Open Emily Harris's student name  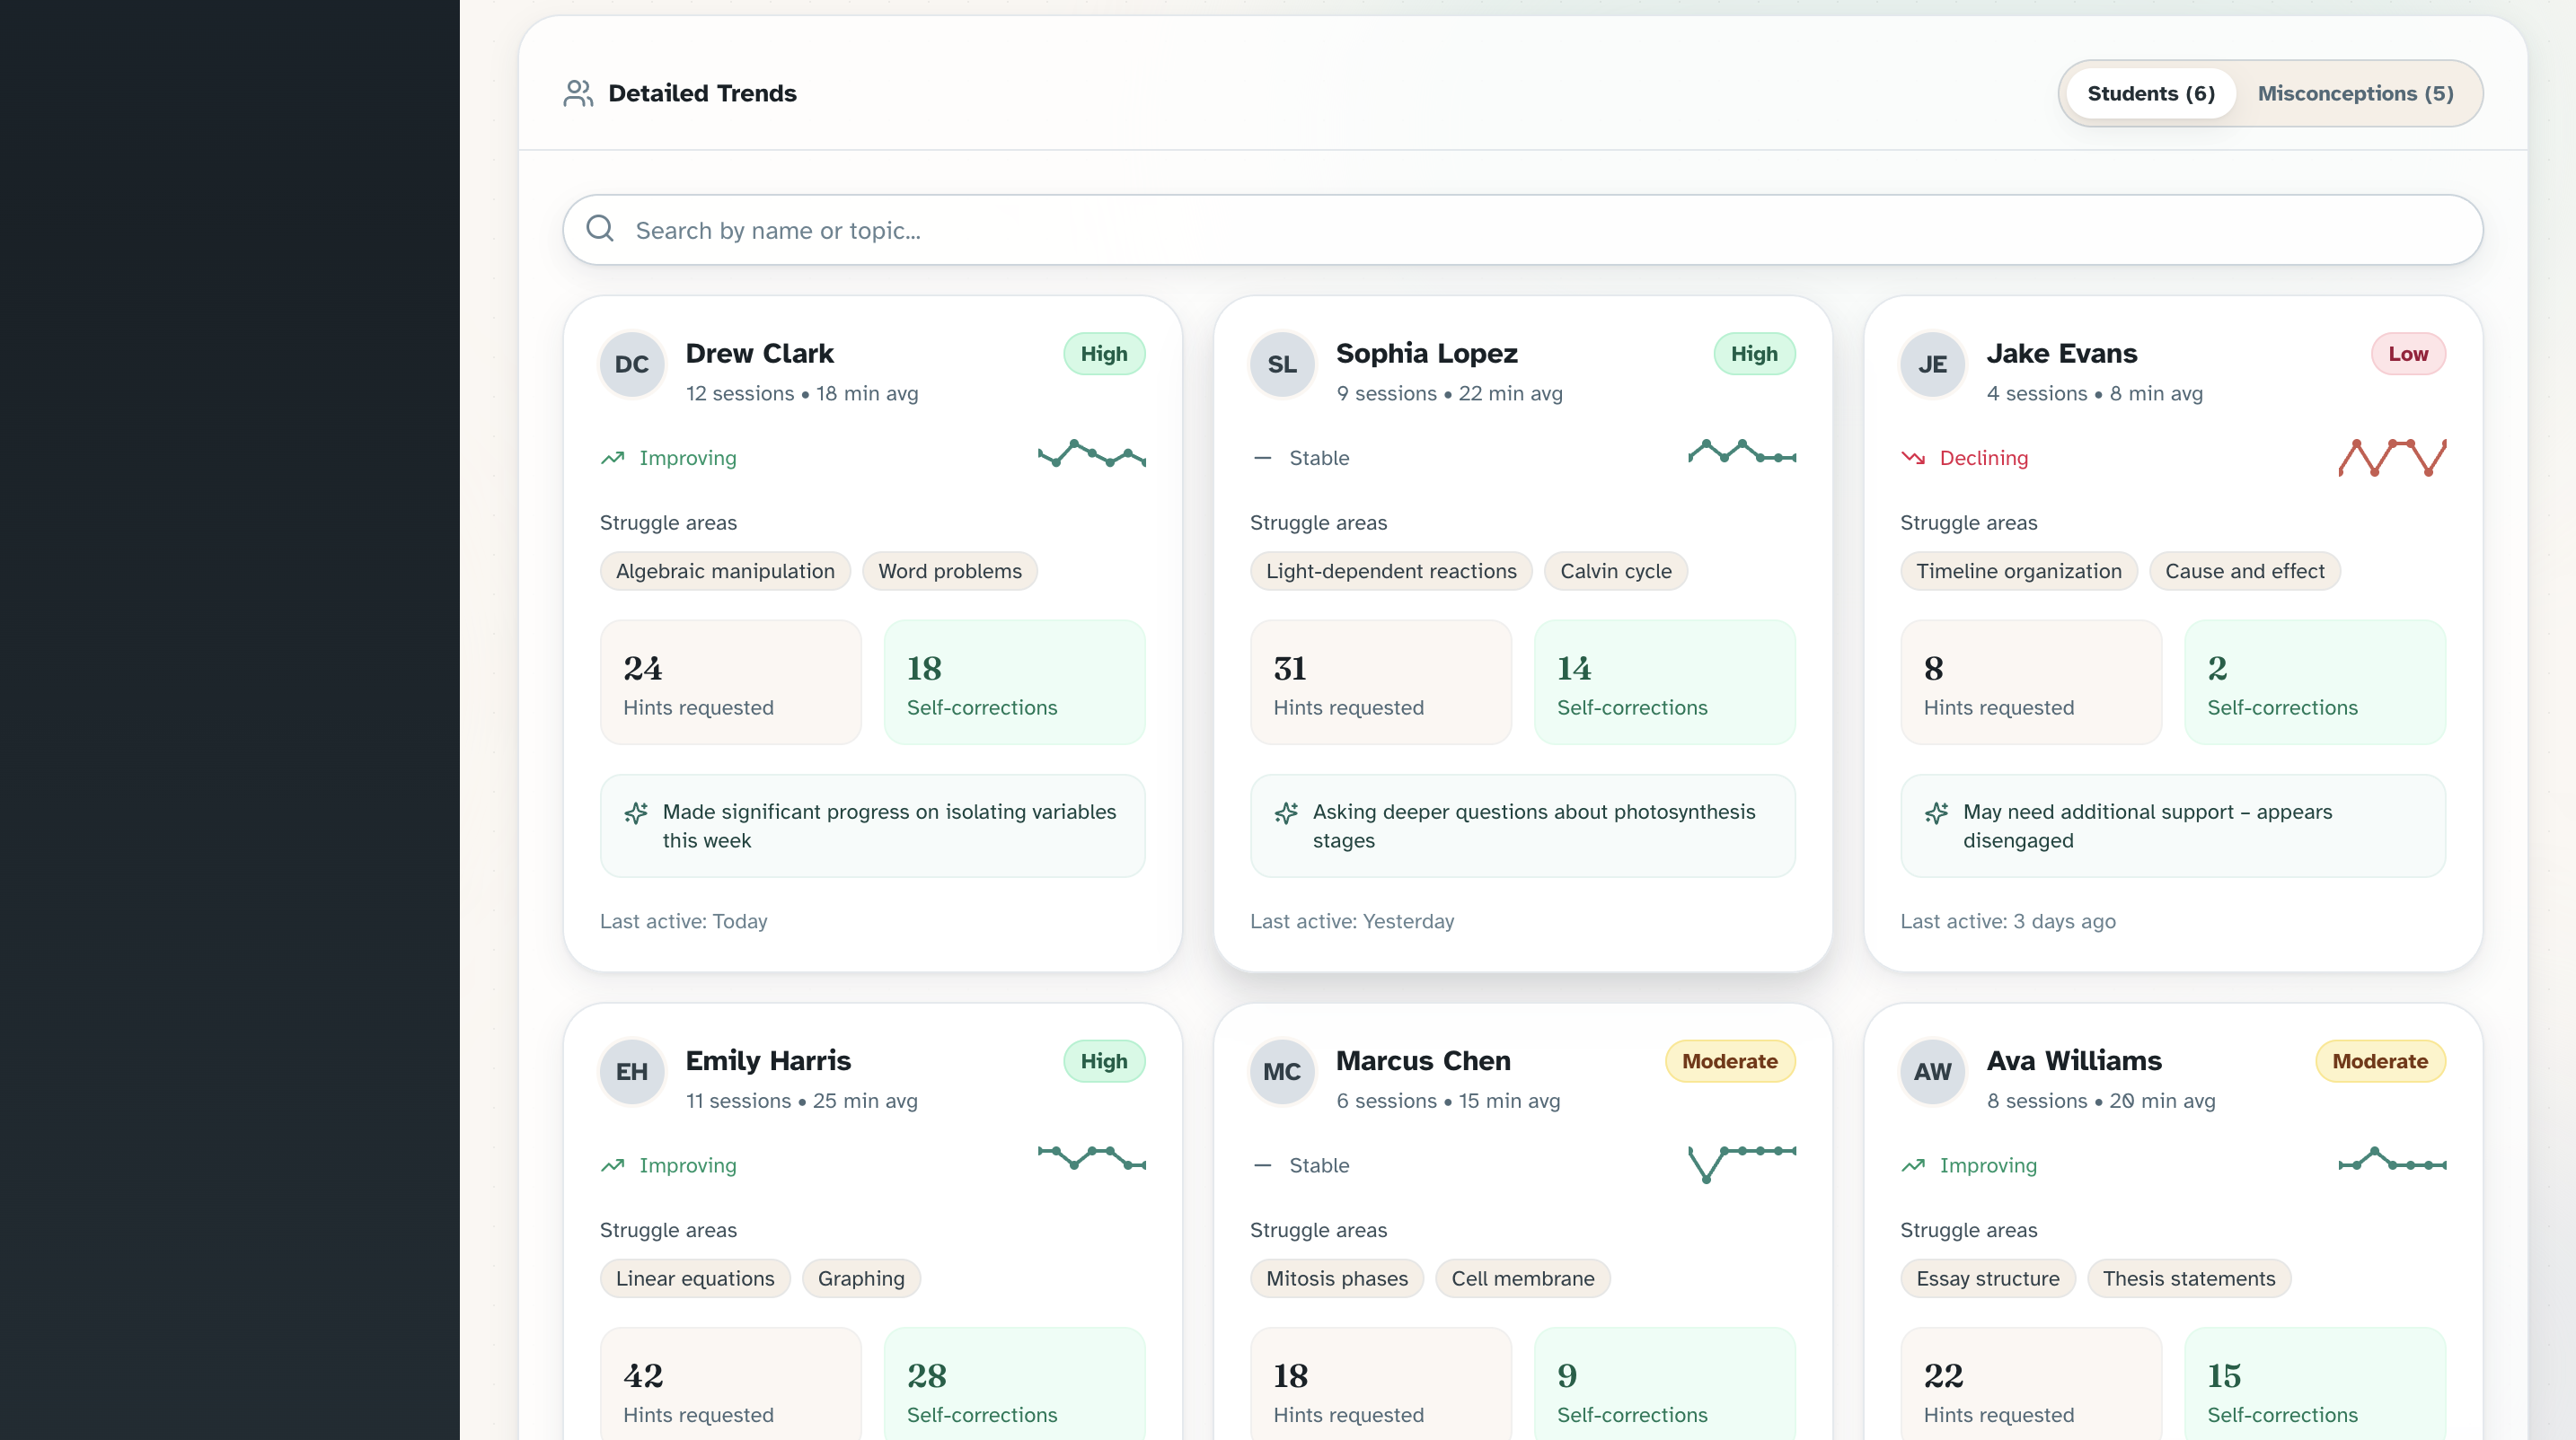tap(768, 1060)
